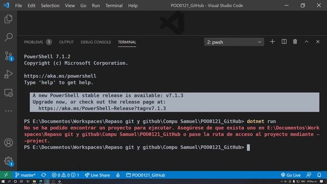Click 'PowerShell 7.1.2' text in terminal

pos(47,57)
